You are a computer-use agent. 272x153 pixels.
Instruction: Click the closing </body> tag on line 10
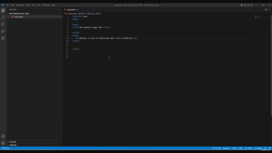(x=76, y=41)
